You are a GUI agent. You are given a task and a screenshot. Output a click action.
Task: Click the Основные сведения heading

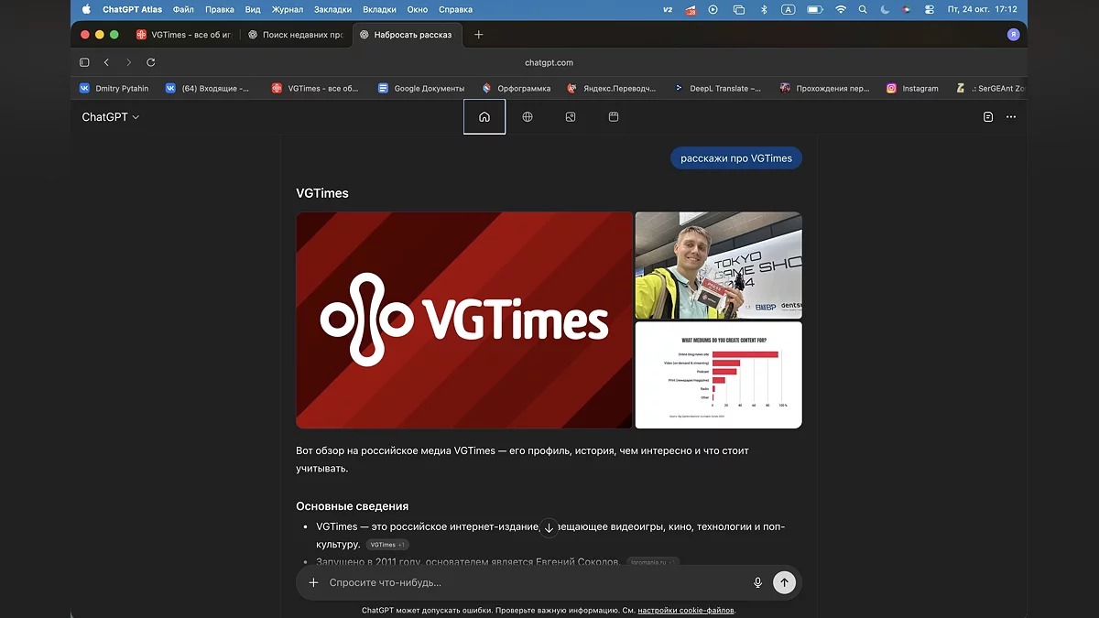(352, 506)
